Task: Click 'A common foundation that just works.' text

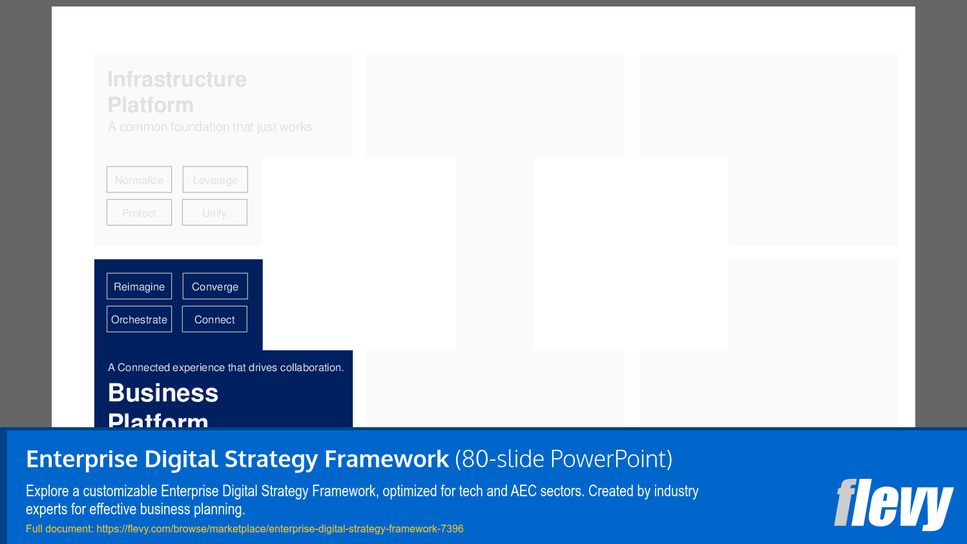Action: tap(211, 127)
